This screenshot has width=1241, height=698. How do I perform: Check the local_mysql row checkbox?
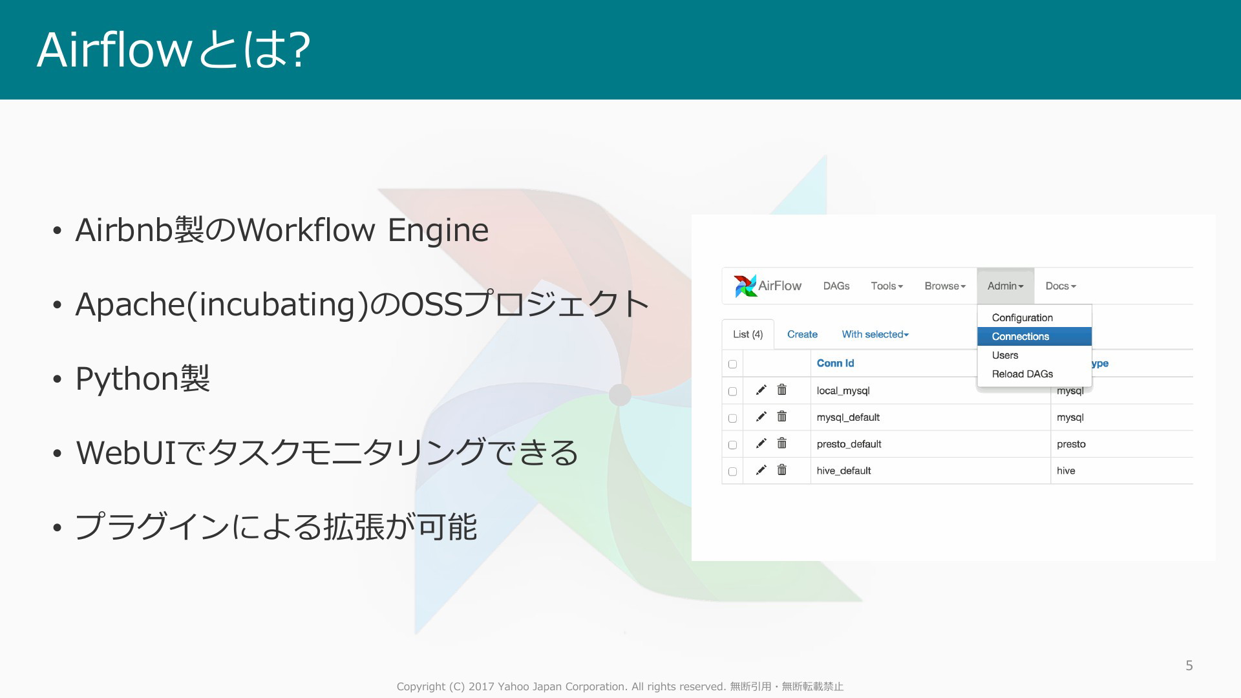coord(732,392)
